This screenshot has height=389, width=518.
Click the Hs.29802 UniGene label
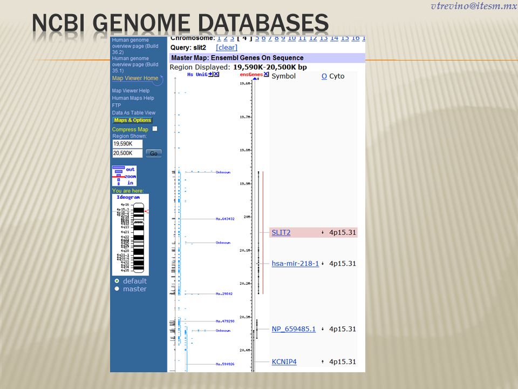click(224, 294)
